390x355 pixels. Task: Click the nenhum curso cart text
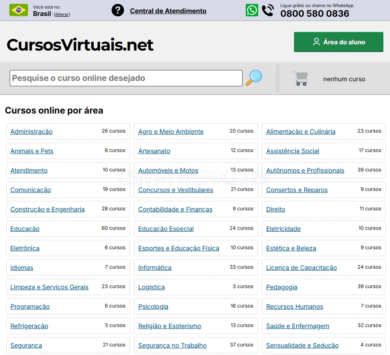[344, 79]
